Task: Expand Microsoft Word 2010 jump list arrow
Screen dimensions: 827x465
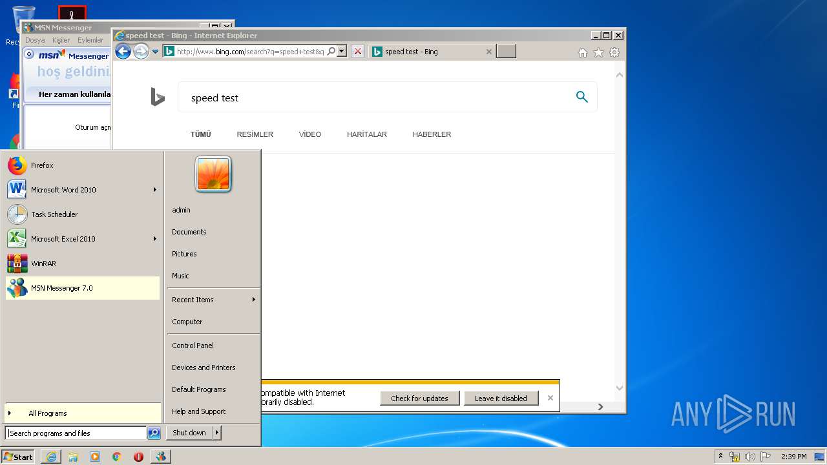Action: [x=154, y=190]
